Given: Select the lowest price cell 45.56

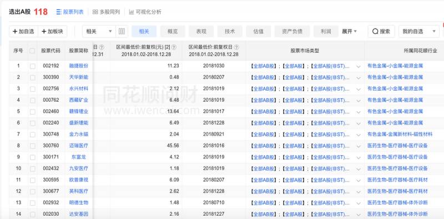Looking at the screenshot, I should tap(173, 146).
